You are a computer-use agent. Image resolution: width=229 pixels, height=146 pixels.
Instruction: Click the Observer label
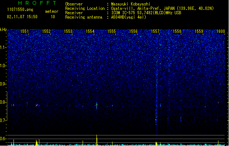74,4
